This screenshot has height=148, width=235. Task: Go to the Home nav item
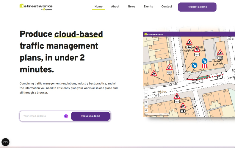coord(98,7)
